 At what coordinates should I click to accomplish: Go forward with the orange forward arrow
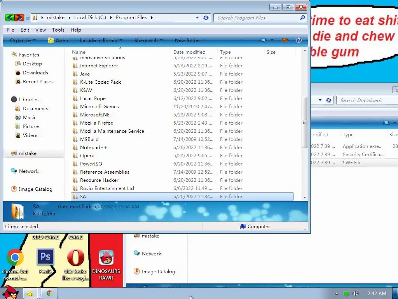19,18
